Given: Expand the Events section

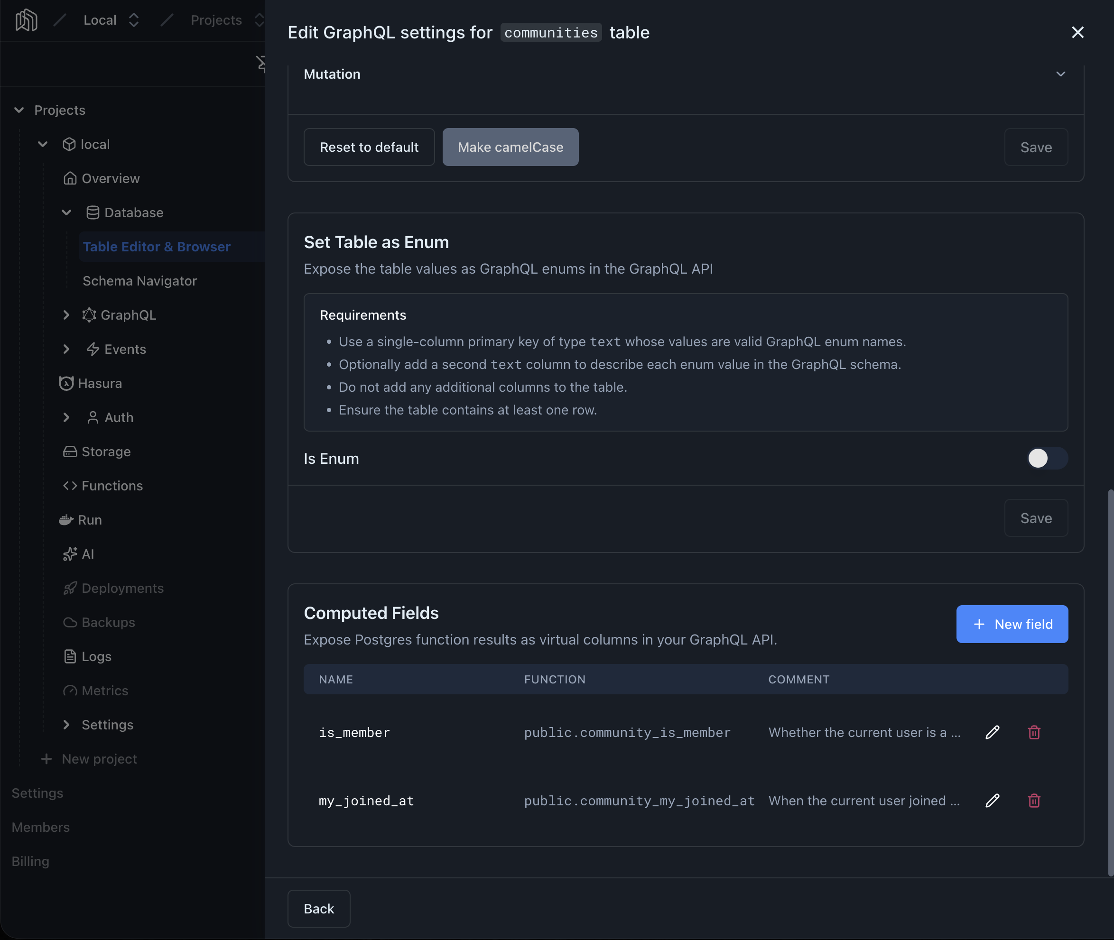Looking at the screenshot, I should point(66,349).
